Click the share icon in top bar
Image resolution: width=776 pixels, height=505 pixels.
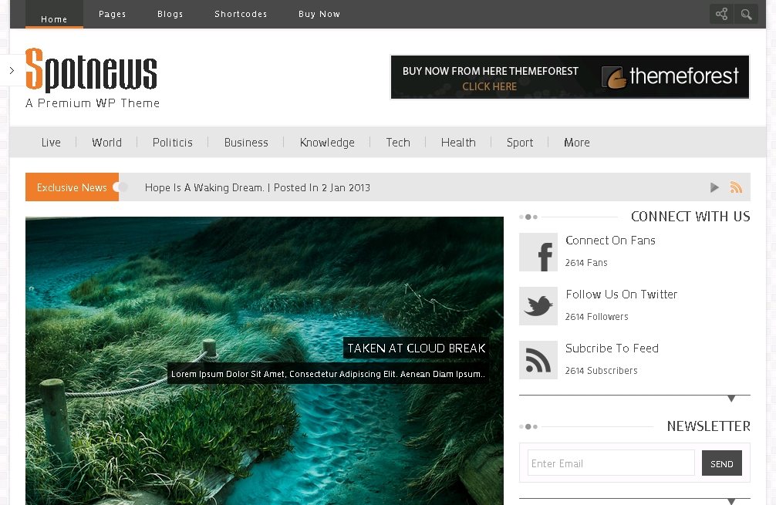(x=721, y=14)
